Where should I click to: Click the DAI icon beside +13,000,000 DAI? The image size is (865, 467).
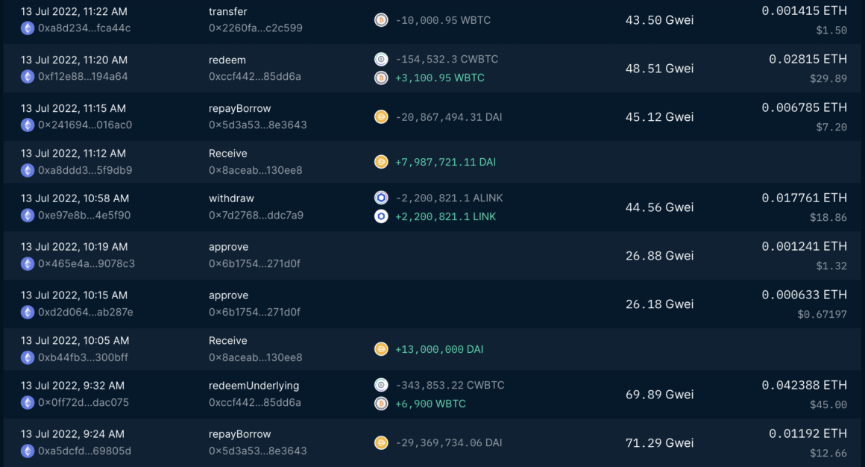(x=381, y=349)
